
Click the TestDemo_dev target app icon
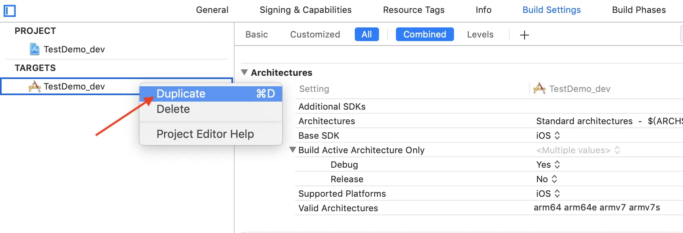tap(35, 86)
